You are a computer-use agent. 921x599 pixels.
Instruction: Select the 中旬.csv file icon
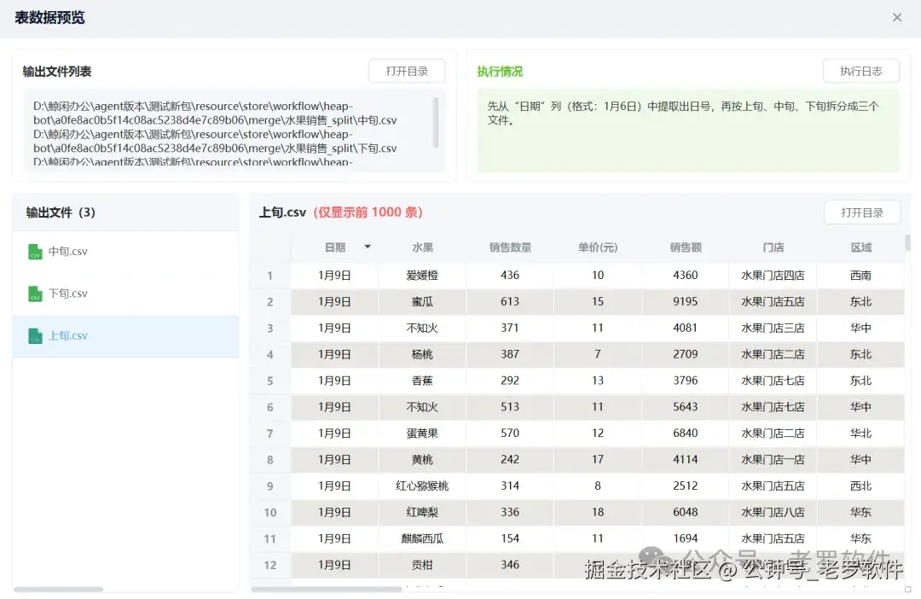35,252
